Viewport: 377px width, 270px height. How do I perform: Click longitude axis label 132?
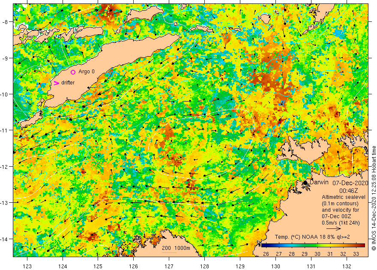(x=347, y=266)
